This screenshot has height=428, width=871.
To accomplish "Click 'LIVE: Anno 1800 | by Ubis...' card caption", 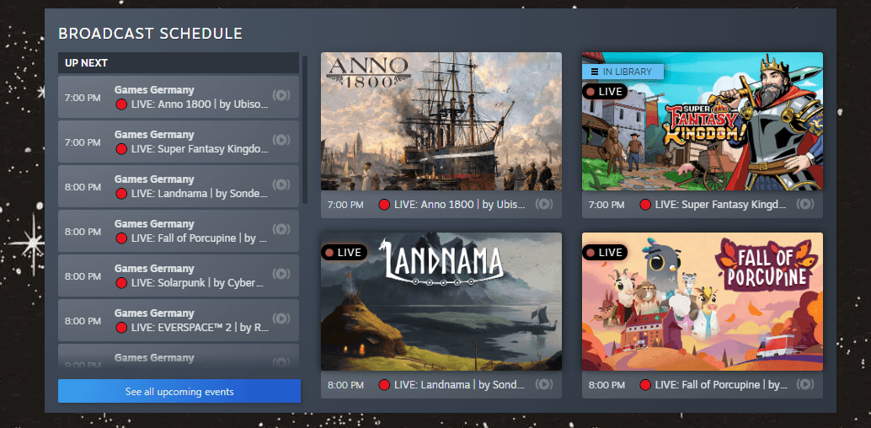I will pos(459,205).
